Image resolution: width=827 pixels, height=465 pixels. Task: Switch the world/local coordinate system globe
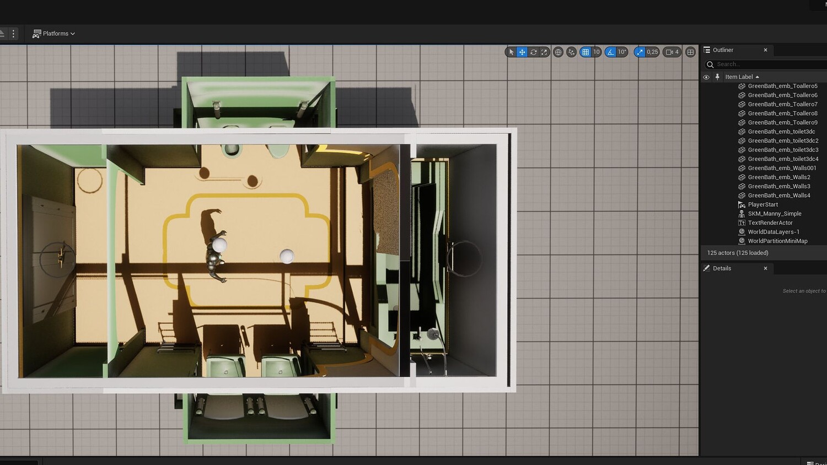558,52
